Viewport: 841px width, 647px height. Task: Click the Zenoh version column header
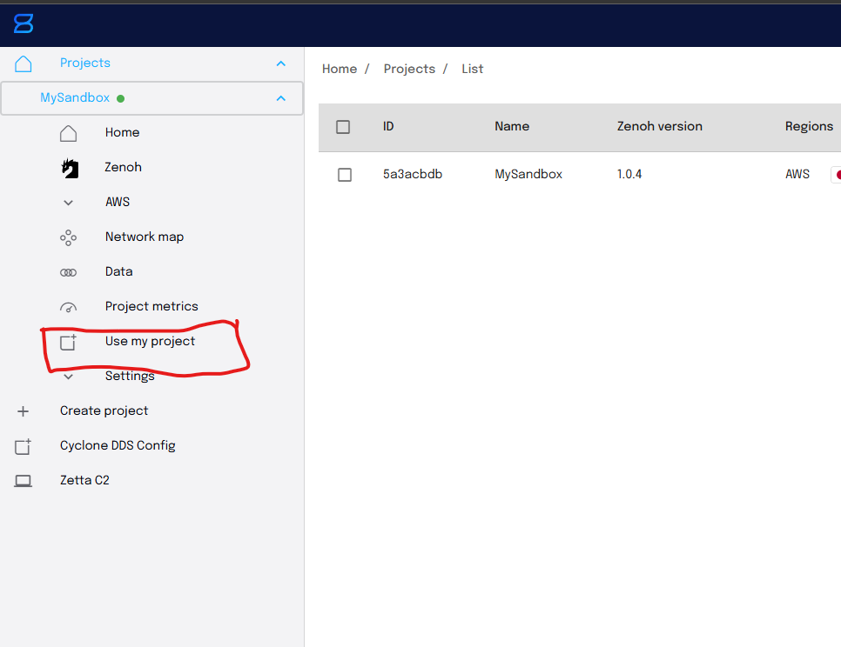(659, 126)
